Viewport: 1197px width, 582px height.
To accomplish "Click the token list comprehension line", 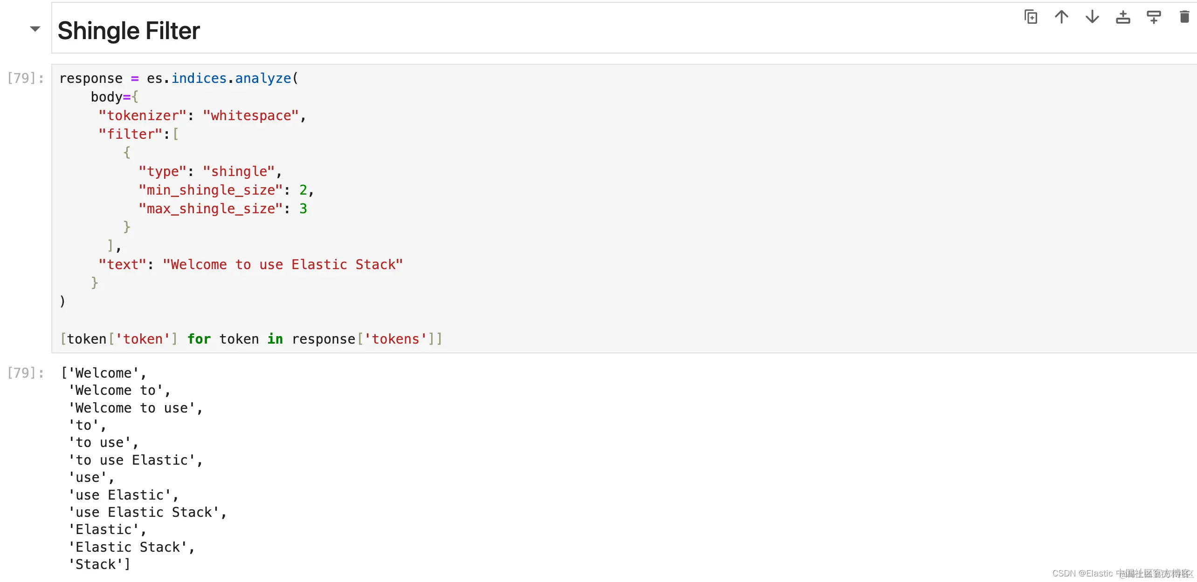I will click(251, 339).
